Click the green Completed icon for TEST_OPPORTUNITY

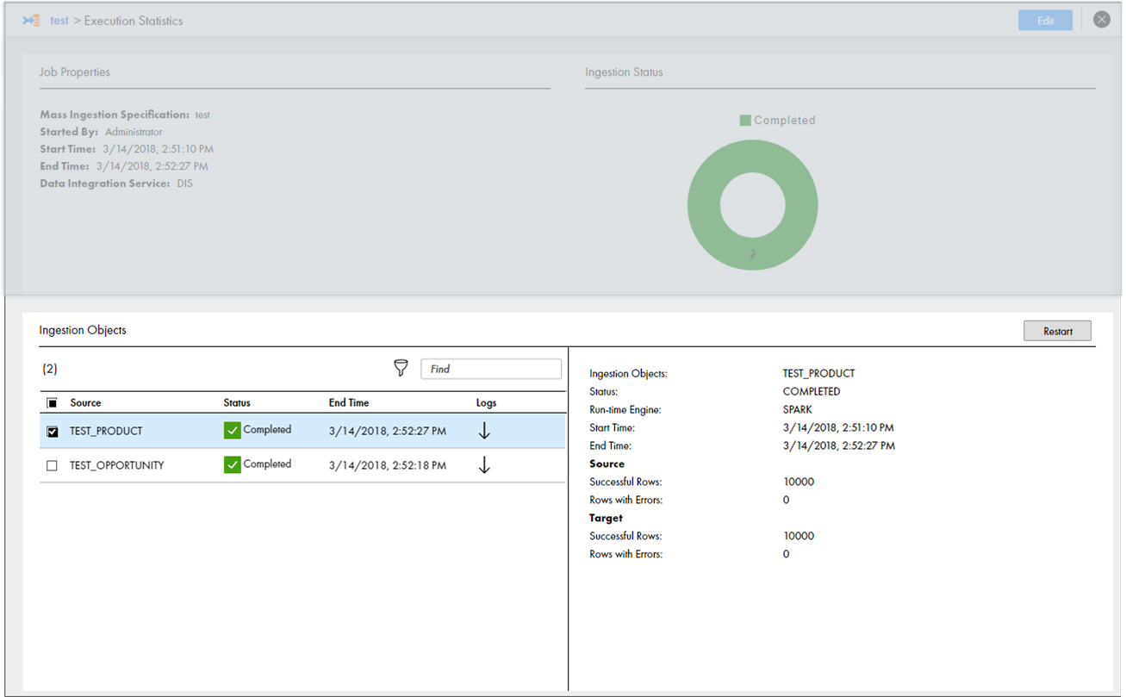tap(232, 465)
